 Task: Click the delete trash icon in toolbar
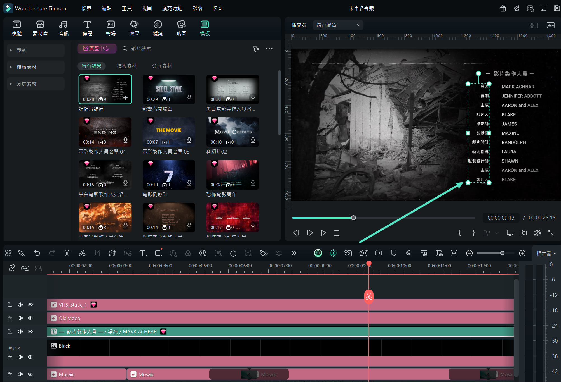67,253
